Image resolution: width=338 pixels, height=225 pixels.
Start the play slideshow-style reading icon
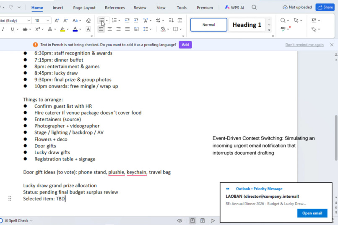pyautogui.click(x=213, y=220)
